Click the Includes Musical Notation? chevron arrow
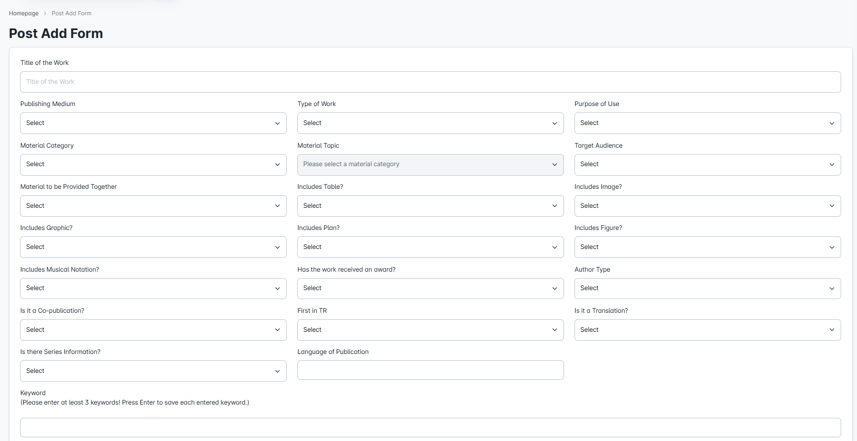 pyautogui.click(x=277, y=289)
